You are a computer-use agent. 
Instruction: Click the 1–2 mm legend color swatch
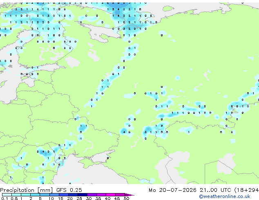coord(26,195)
